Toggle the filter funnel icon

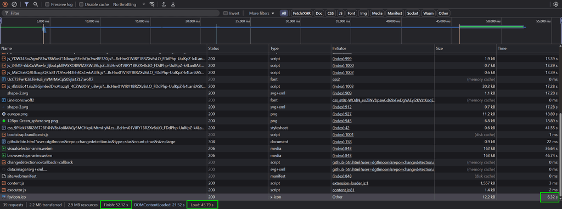tap(26, 4)
